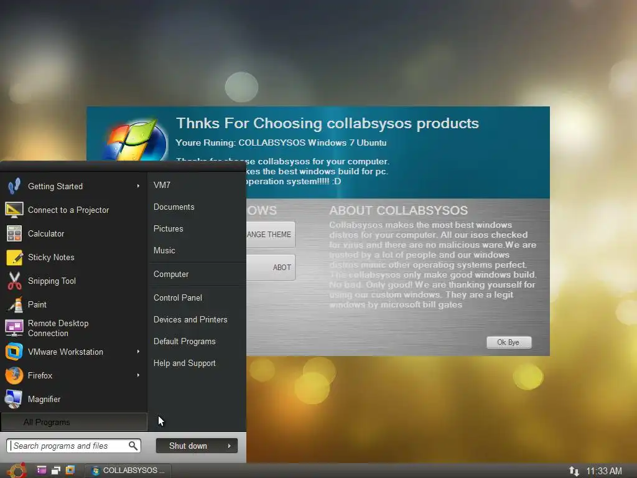637x478 pixels.
Task: Show All Programs list
Action: click(74, 422)
